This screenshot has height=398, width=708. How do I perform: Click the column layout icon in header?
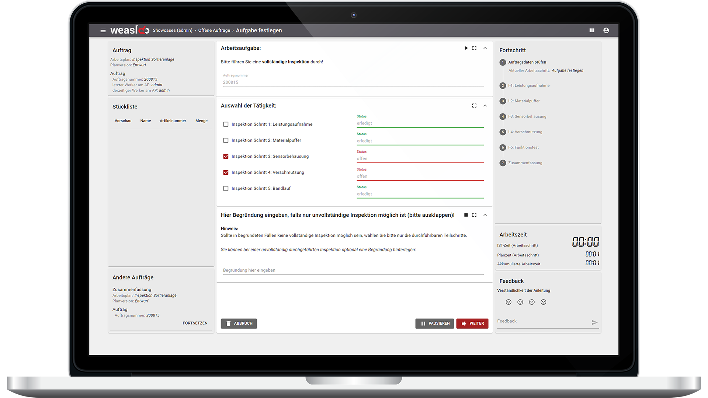(592, 30)
